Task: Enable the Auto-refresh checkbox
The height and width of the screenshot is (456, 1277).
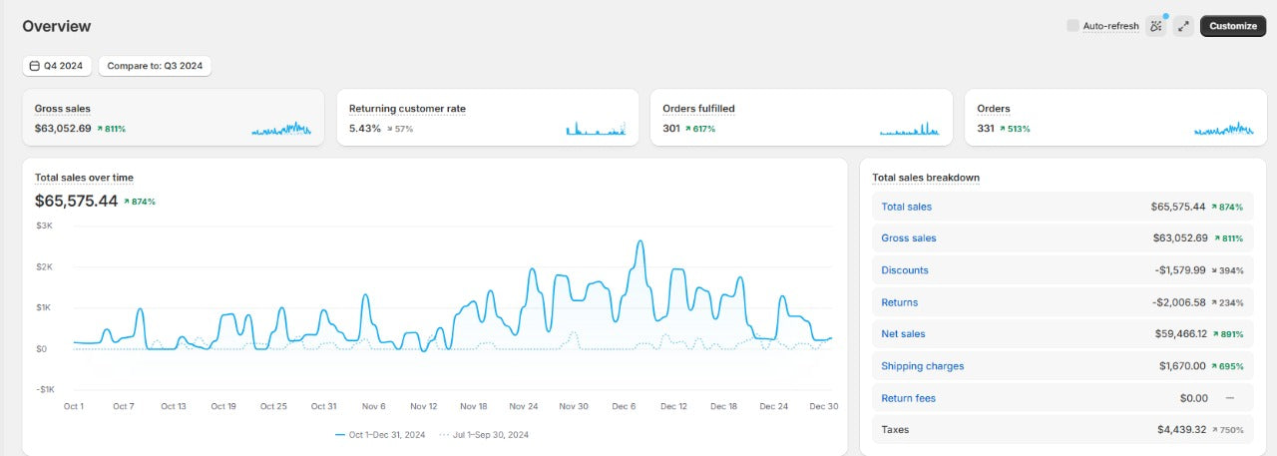Action: pyautogui.click(x=1073, y=26)
